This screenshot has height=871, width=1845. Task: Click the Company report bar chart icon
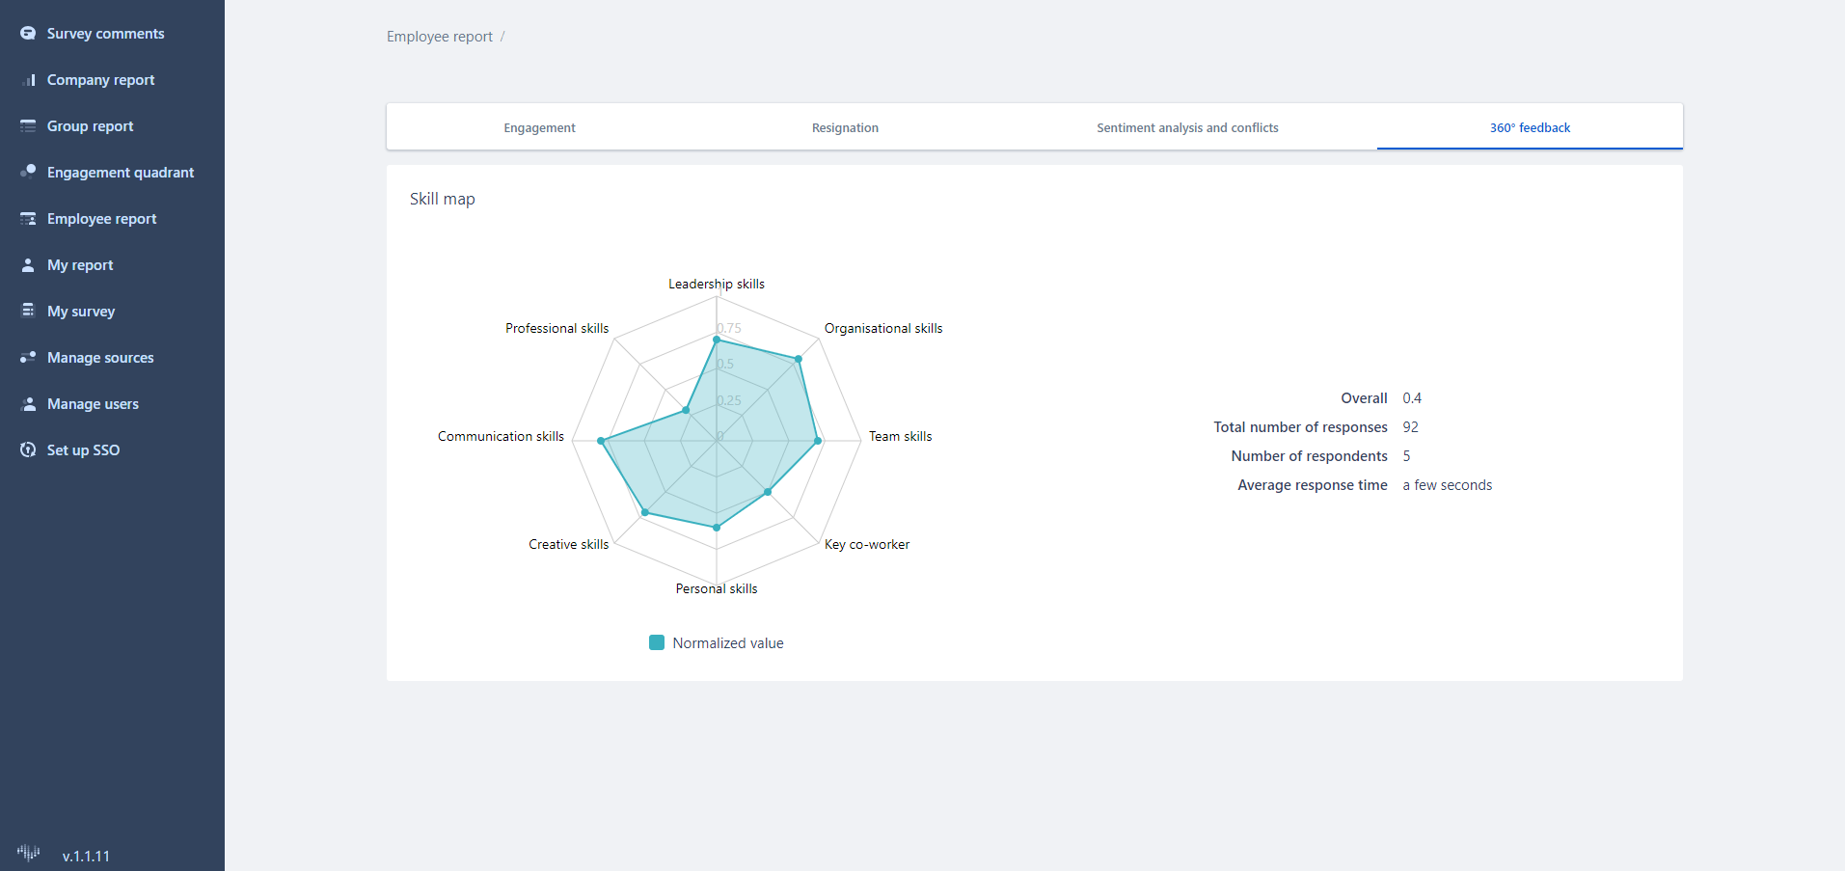(28, 80)
